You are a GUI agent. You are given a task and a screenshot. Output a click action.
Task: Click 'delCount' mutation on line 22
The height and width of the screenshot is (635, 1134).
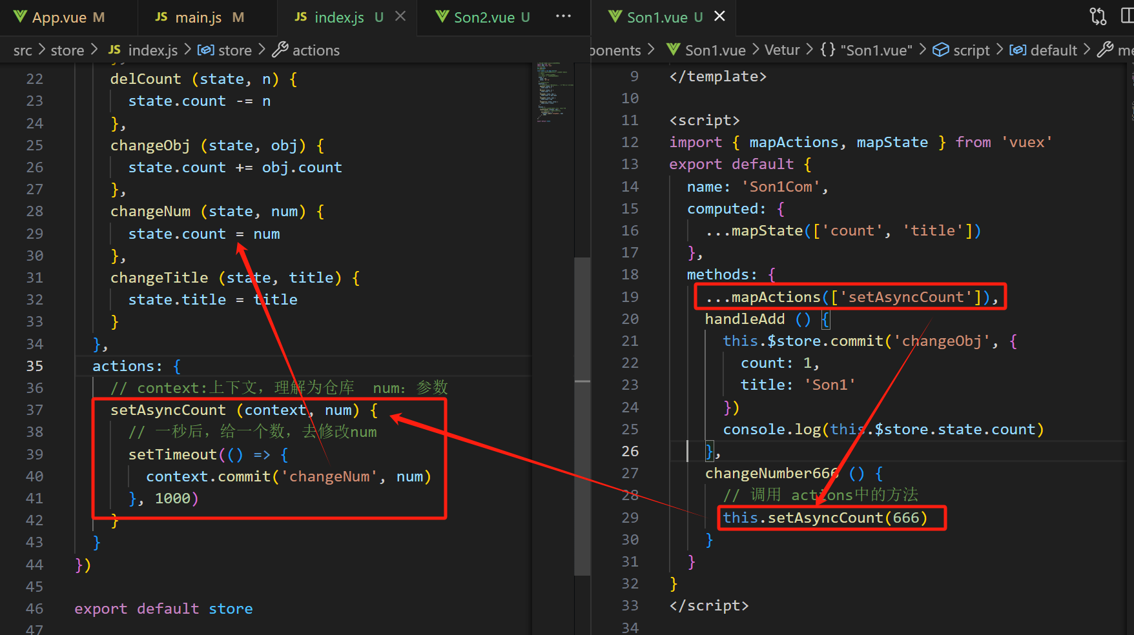pos(145,79)
